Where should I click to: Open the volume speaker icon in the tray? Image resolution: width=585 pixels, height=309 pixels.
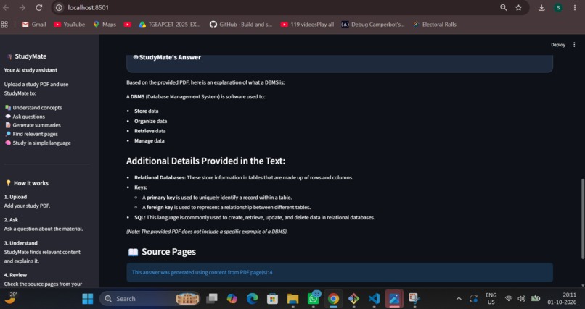[522, 299]
